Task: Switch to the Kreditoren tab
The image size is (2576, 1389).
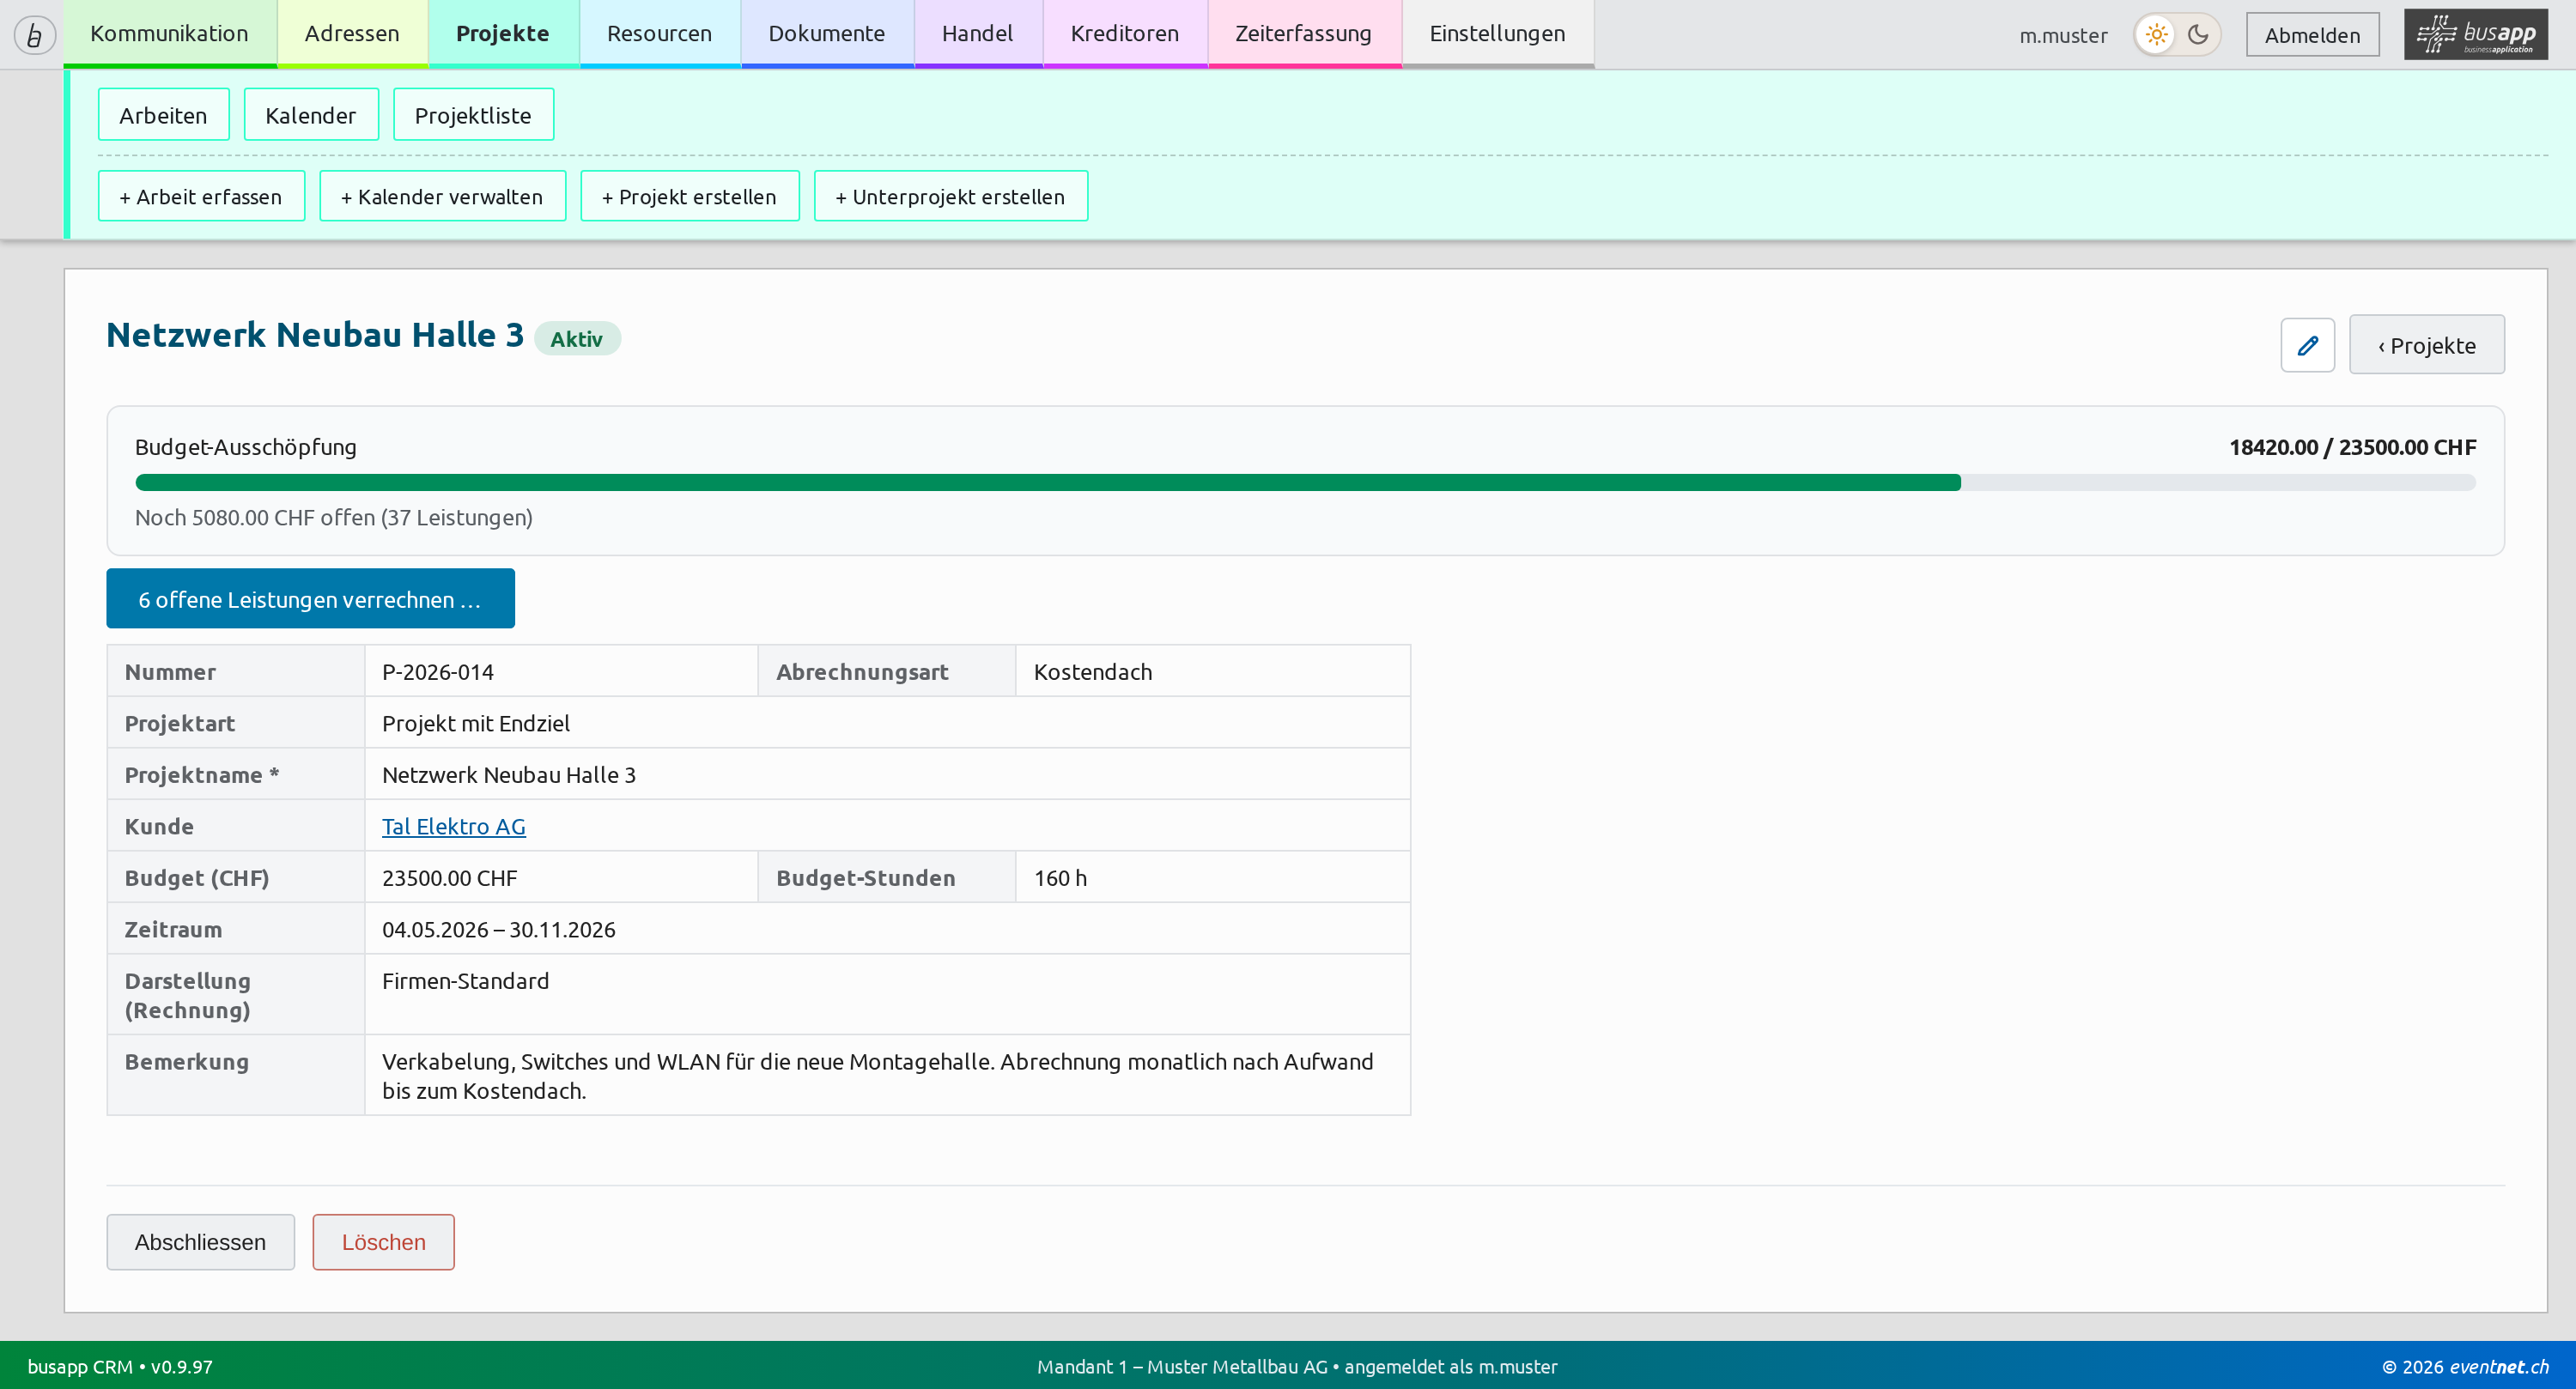Action: 1125,33
